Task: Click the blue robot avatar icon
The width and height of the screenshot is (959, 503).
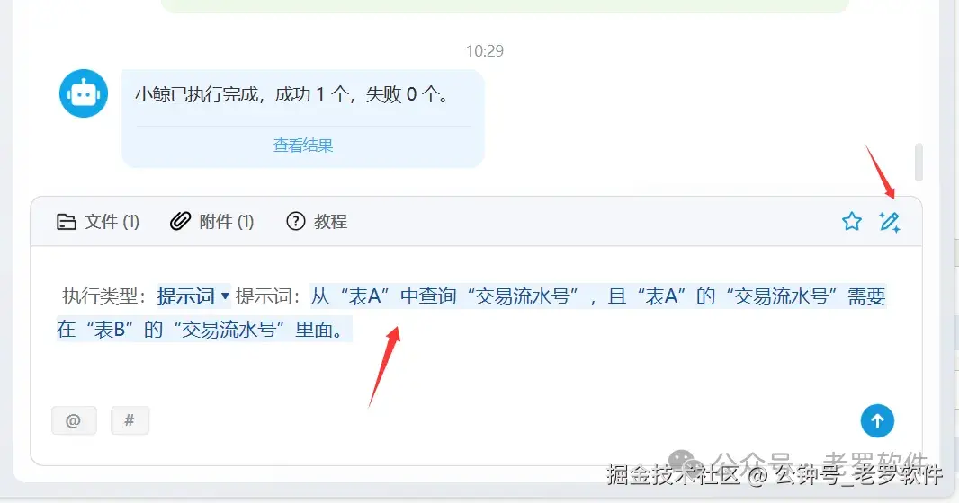Action: point(84,93)
